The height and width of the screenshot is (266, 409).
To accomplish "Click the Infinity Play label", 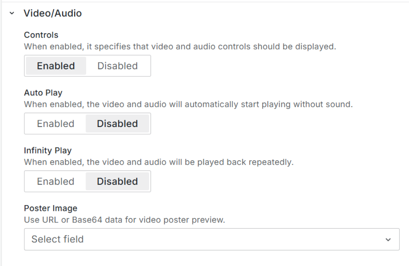I will [x=48, y=151].
